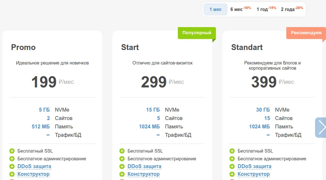Switch to 6 мес billing period
The width and height of the screenshot is (326, 180).
click(240, 9)
